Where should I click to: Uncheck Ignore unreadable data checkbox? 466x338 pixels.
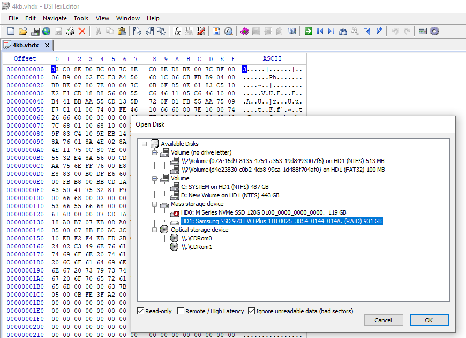[x=251, y=311]
